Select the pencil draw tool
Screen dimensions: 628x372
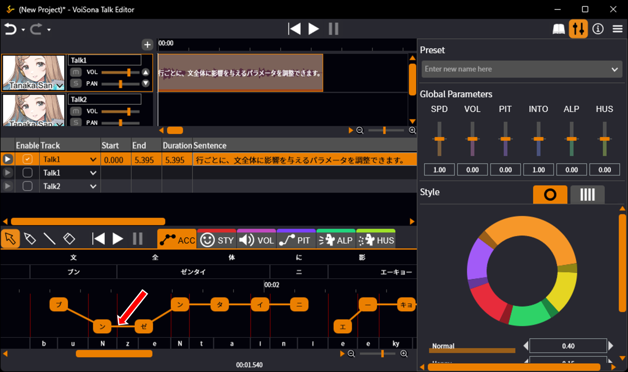30,239
